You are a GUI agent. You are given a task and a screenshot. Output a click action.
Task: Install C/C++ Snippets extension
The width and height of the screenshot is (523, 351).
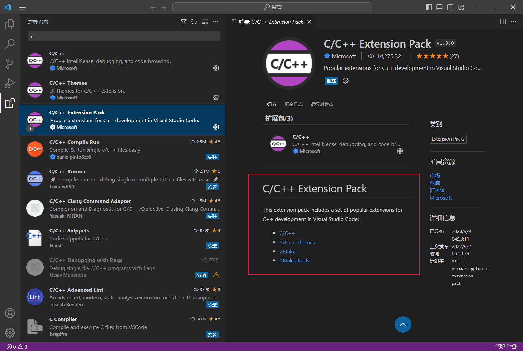pyautogui.click(x=212, y=246)
